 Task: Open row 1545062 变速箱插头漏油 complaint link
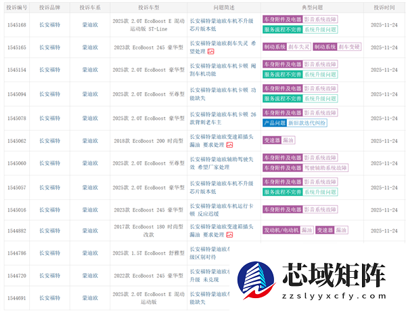tap(222, 141)
